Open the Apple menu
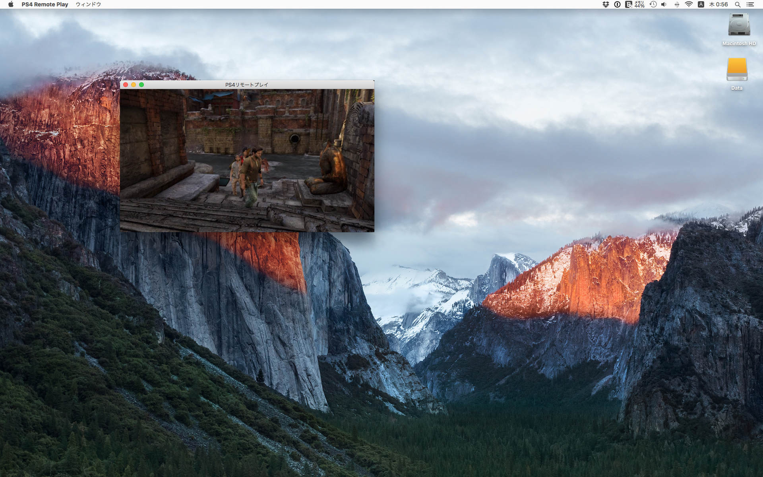 pos(11,4)
